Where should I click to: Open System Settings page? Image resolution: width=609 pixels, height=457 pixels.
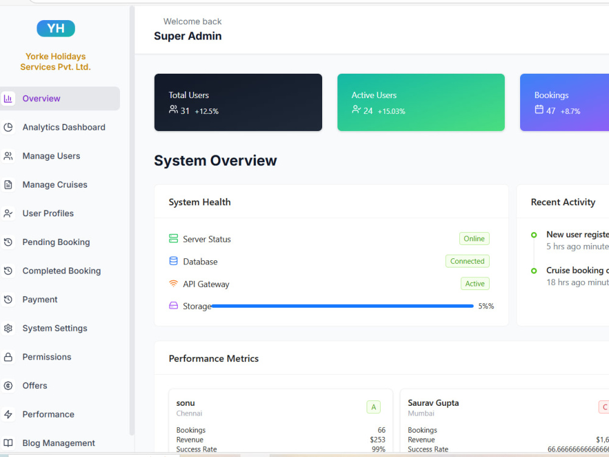pyautogui.click(x=60, y=328)
